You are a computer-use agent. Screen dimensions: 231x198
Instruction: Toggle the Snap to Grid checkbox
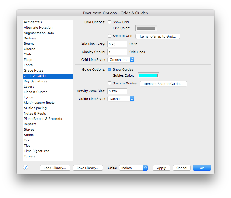(x=110, y=36)
